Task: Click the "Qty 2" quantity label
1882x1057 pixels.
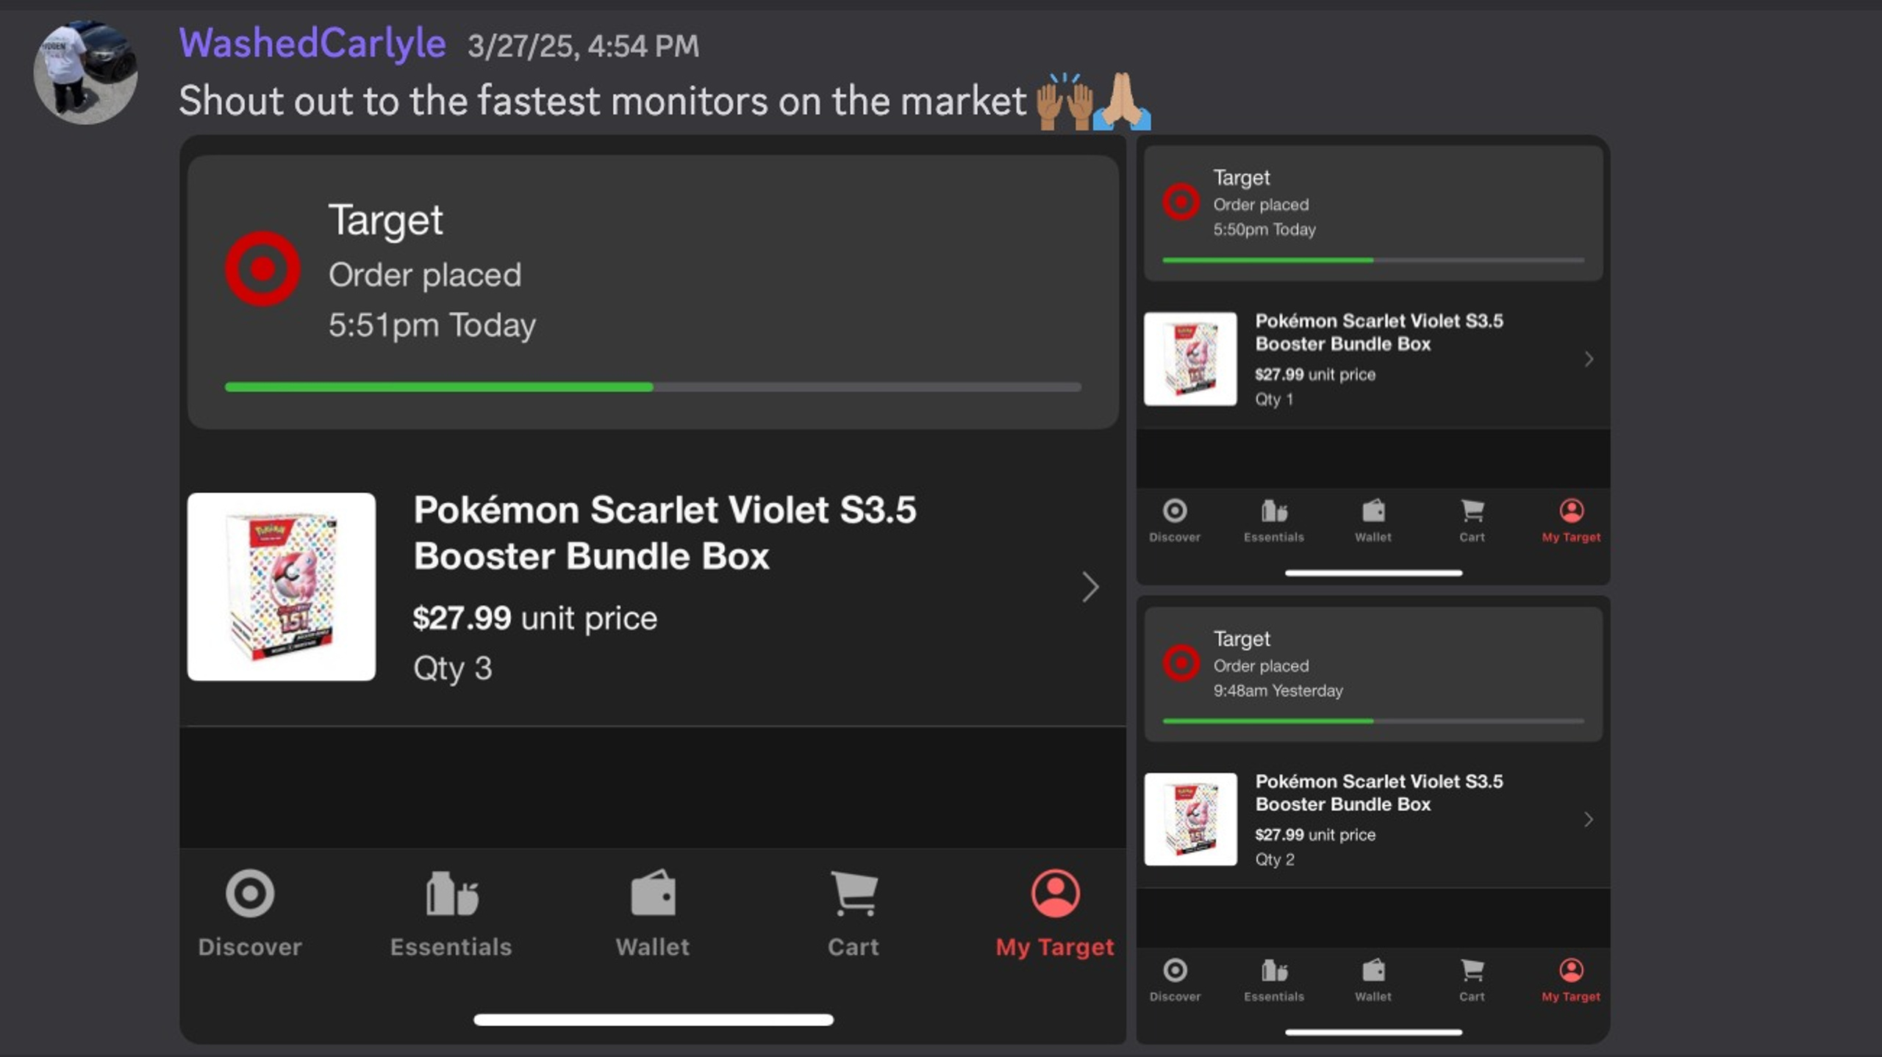Action: [1275, 859]
